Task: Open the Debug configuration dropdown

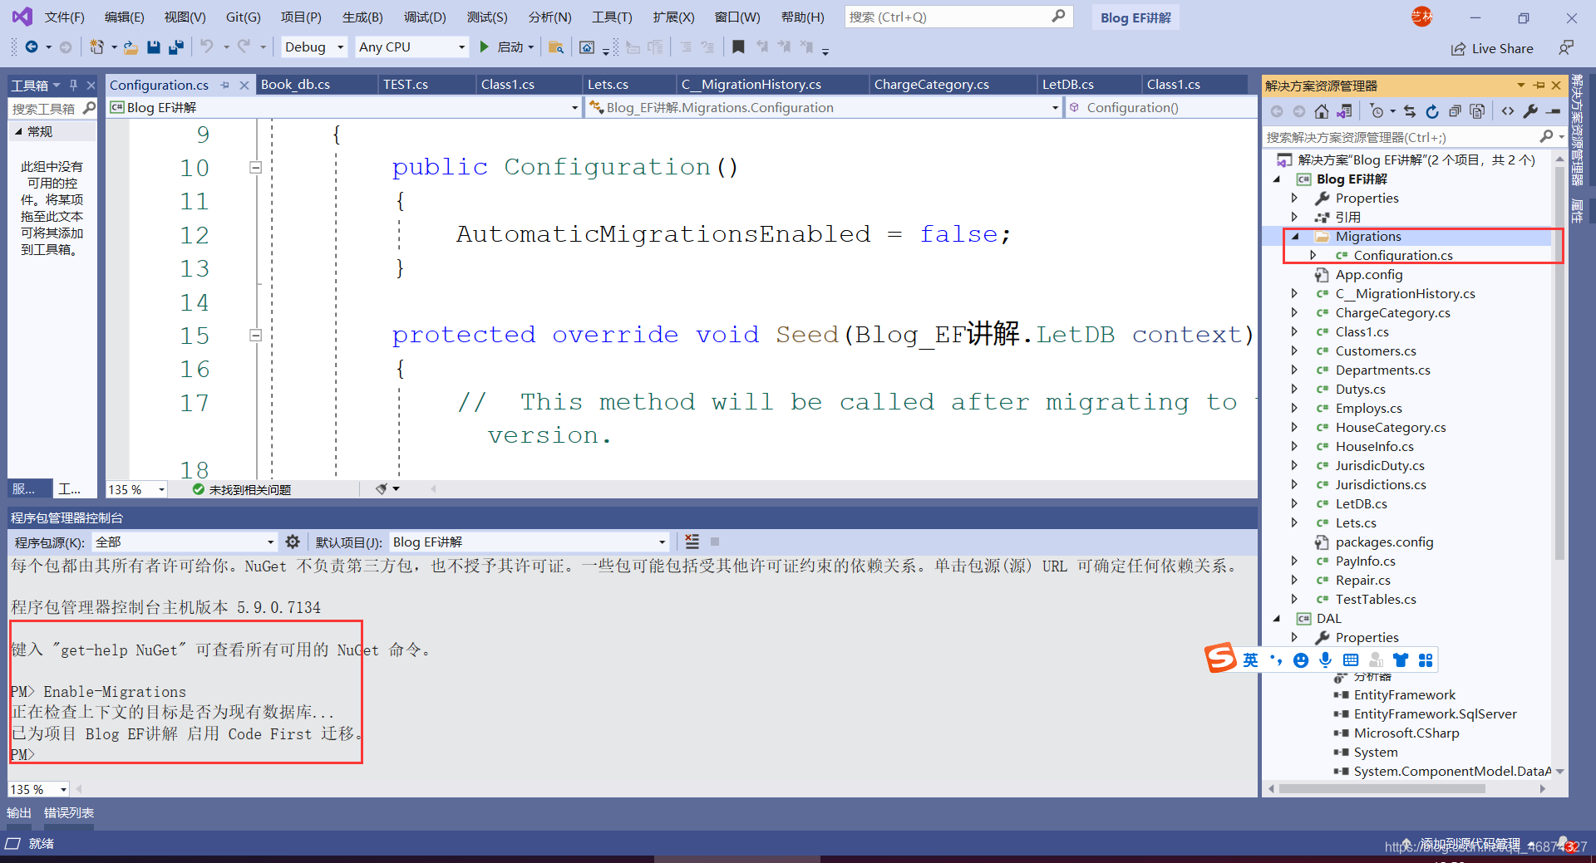Action: [314, 47]
